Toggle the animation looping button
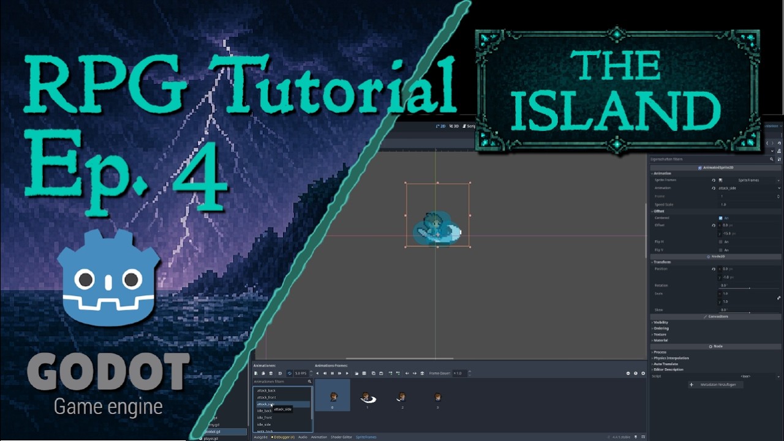Screen dimensions: 784x441 point(290,373)
